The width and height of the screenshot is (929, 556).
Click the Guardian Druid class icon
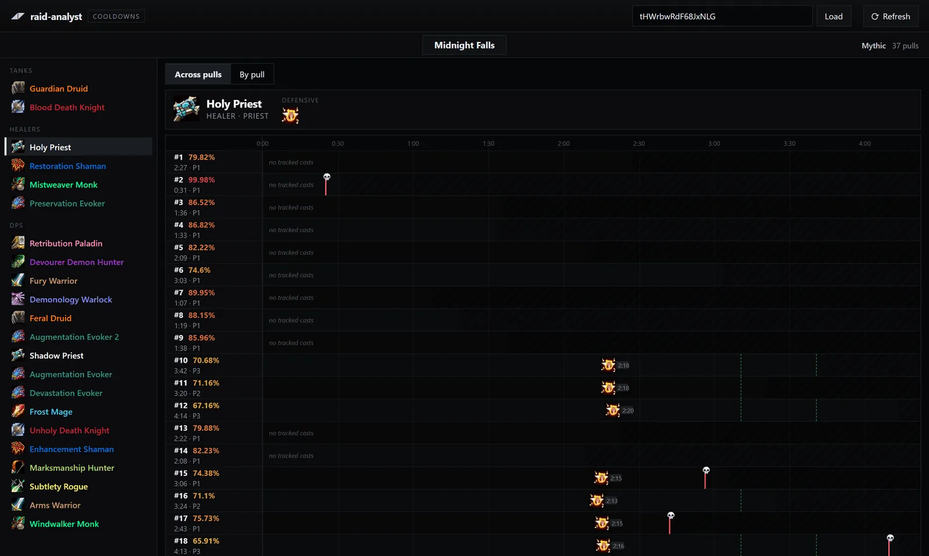[x=18, y=88]
